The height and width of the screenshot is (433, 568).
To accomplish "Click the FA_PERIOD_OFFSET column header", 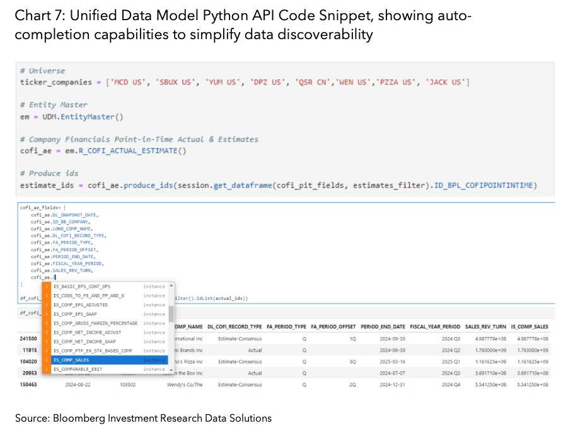I will click(333, 327).
